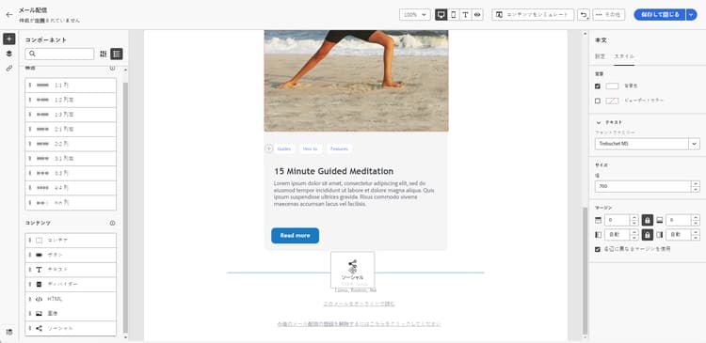The height and width of the screenshot is (343, 706).
Task: Select the 1:1 column structure
Action: coord(71,85)
